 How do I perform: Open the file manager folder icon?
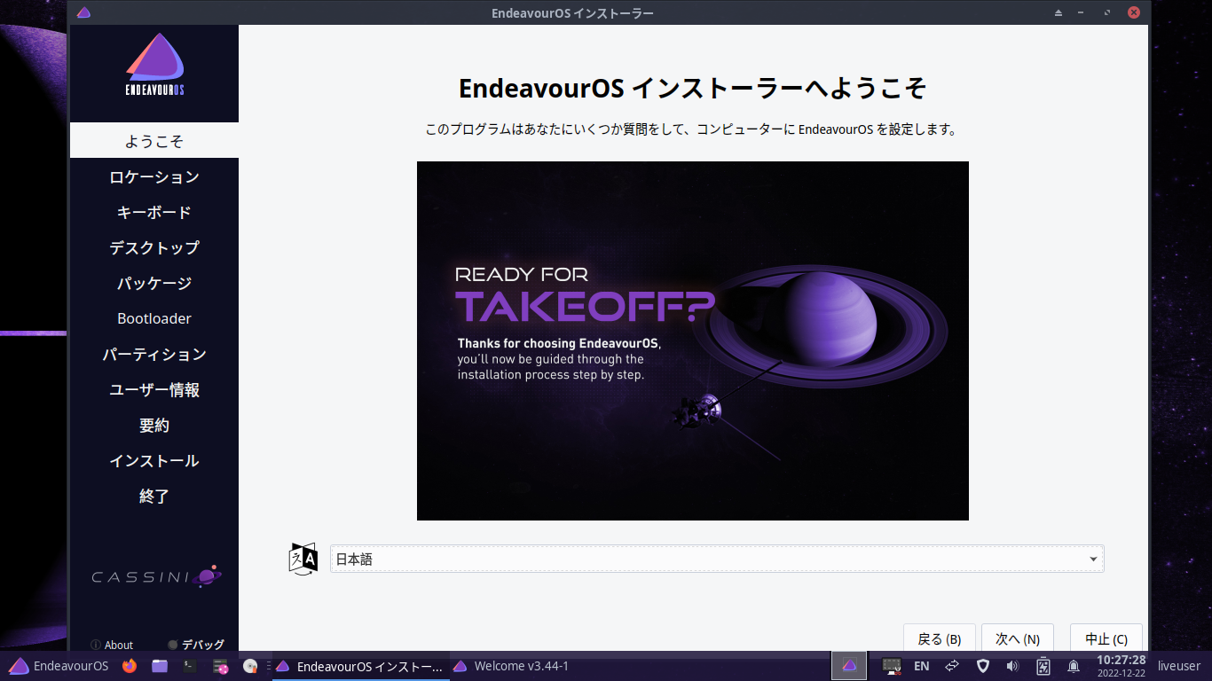160,666
